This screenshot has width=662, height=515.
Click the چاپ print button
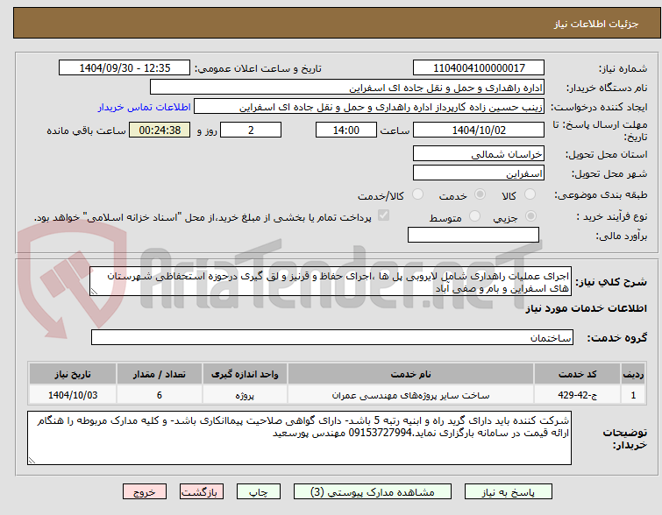pos(259,492)
